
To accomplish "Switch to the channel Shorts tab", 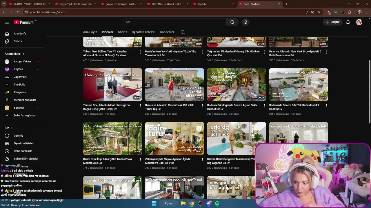I will pyautogui.click(x=123, y=32).
